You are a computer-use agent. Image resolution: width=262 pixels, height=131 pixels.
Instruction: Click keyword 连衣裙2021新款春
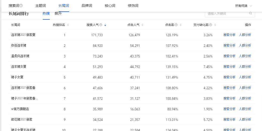(x=23, y=88)
